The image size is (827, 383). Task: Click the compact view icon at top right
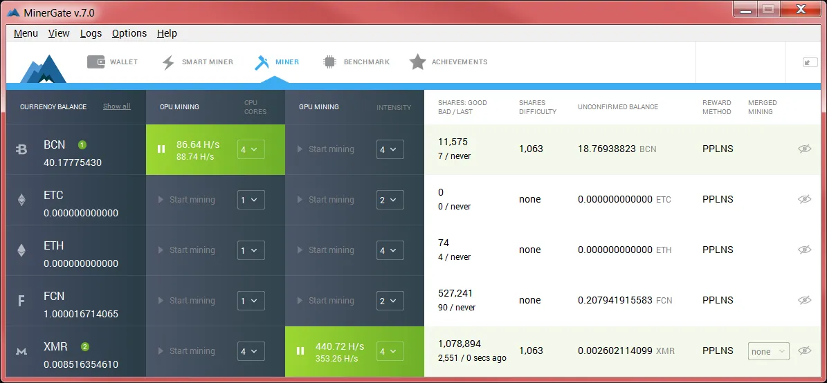tap(810, 62)
